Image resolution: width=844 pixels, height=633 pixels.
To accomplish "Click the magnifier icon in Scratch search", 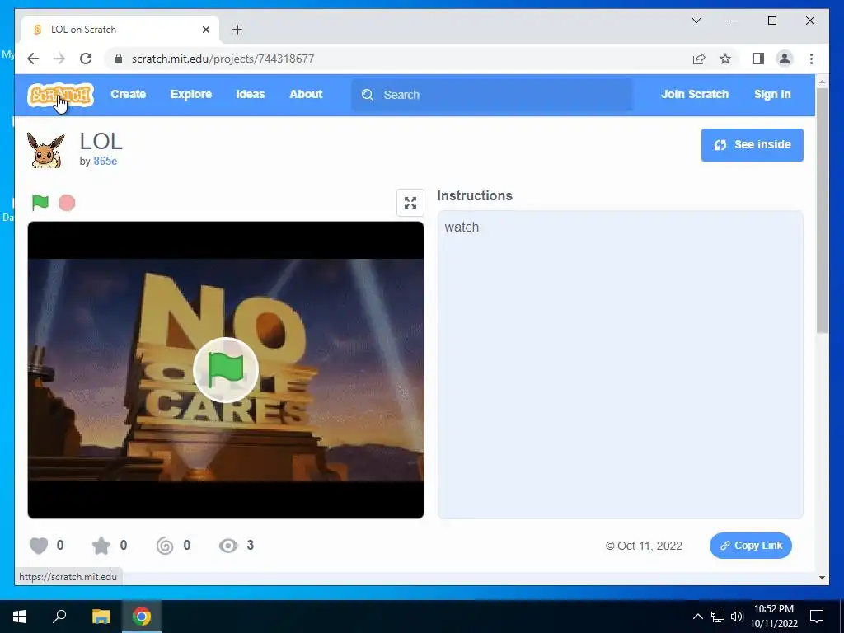I will point(368,95).
